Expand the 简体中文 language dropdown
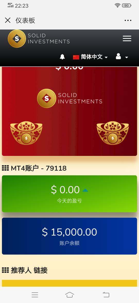The height and width of the screenshot is (303, 139). pyautogui.click(x=90, y=57)
